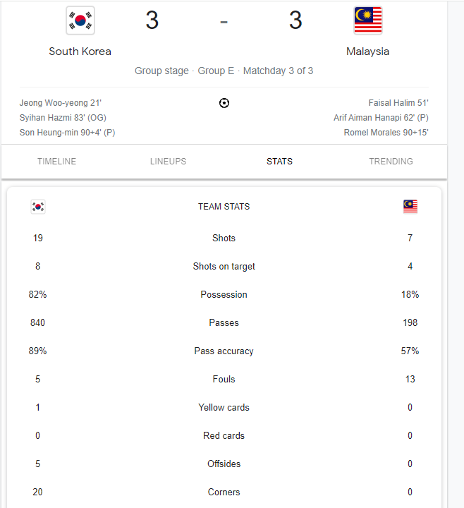This screenshot has width=464, height=508.
Task: Select the Stats tab
Action: (279, 162)
